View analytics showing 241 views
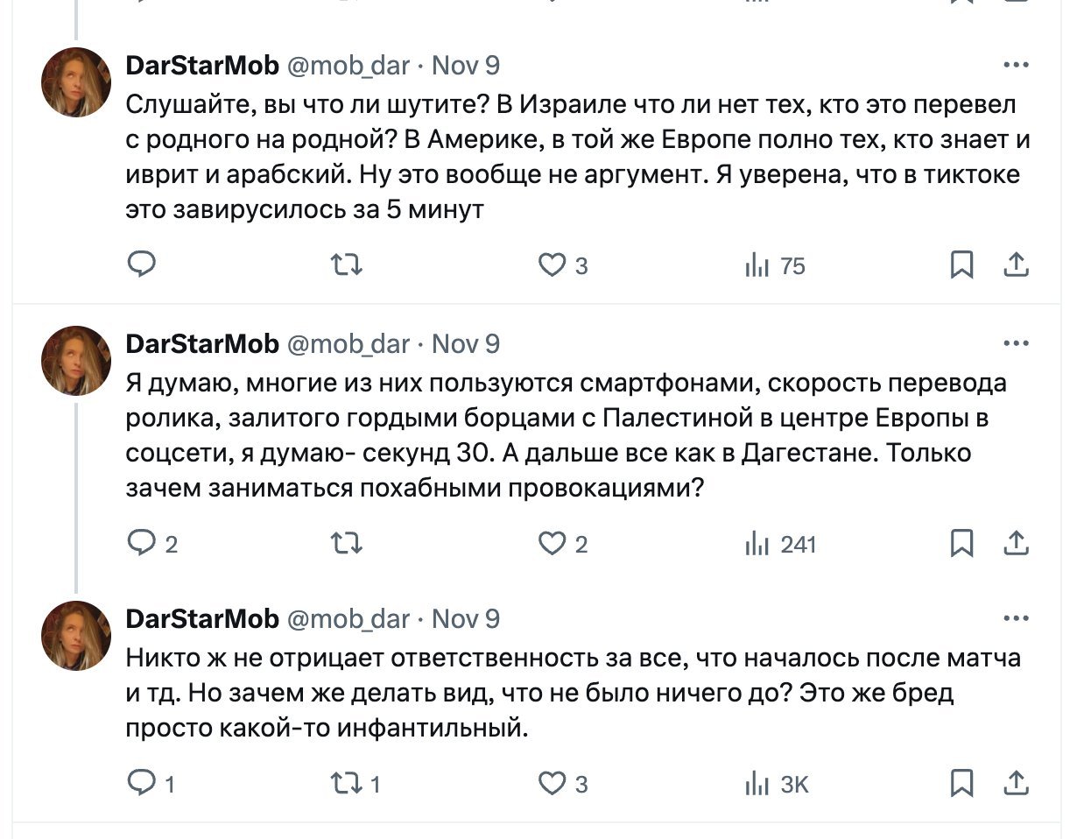The width and height of the screenshot is (1091, 839). click(x=780, y=544)
